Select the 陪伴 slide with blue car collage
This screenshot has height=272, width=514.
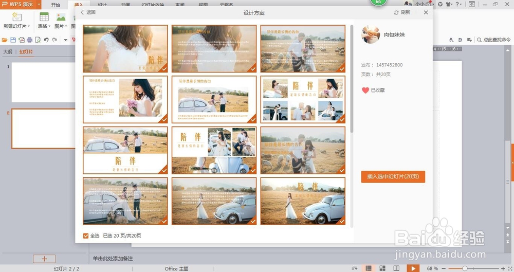[x=214, y=150]
